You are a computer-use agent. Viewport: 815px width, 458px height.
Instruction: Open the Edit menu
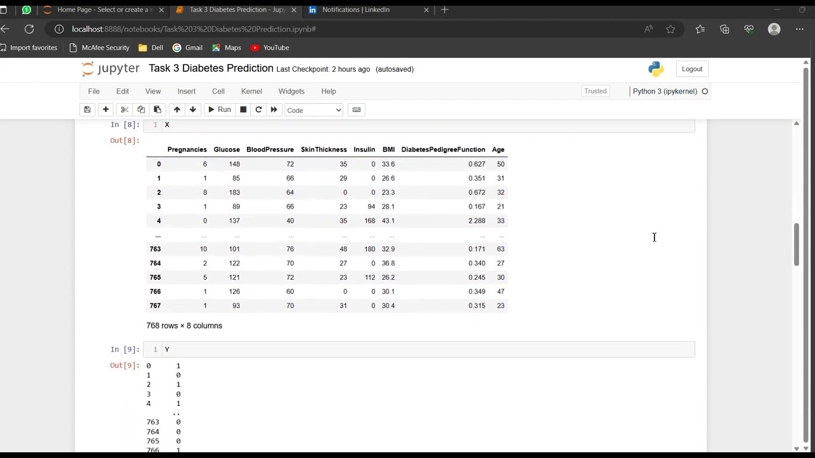coord(122,91)
